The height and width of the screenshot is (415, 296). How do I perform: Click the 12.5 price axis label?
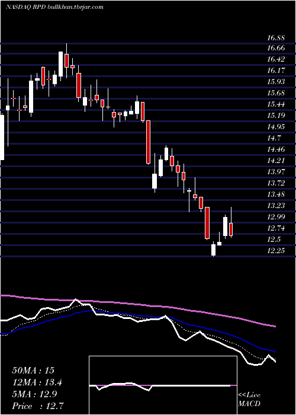click(274, 240)
